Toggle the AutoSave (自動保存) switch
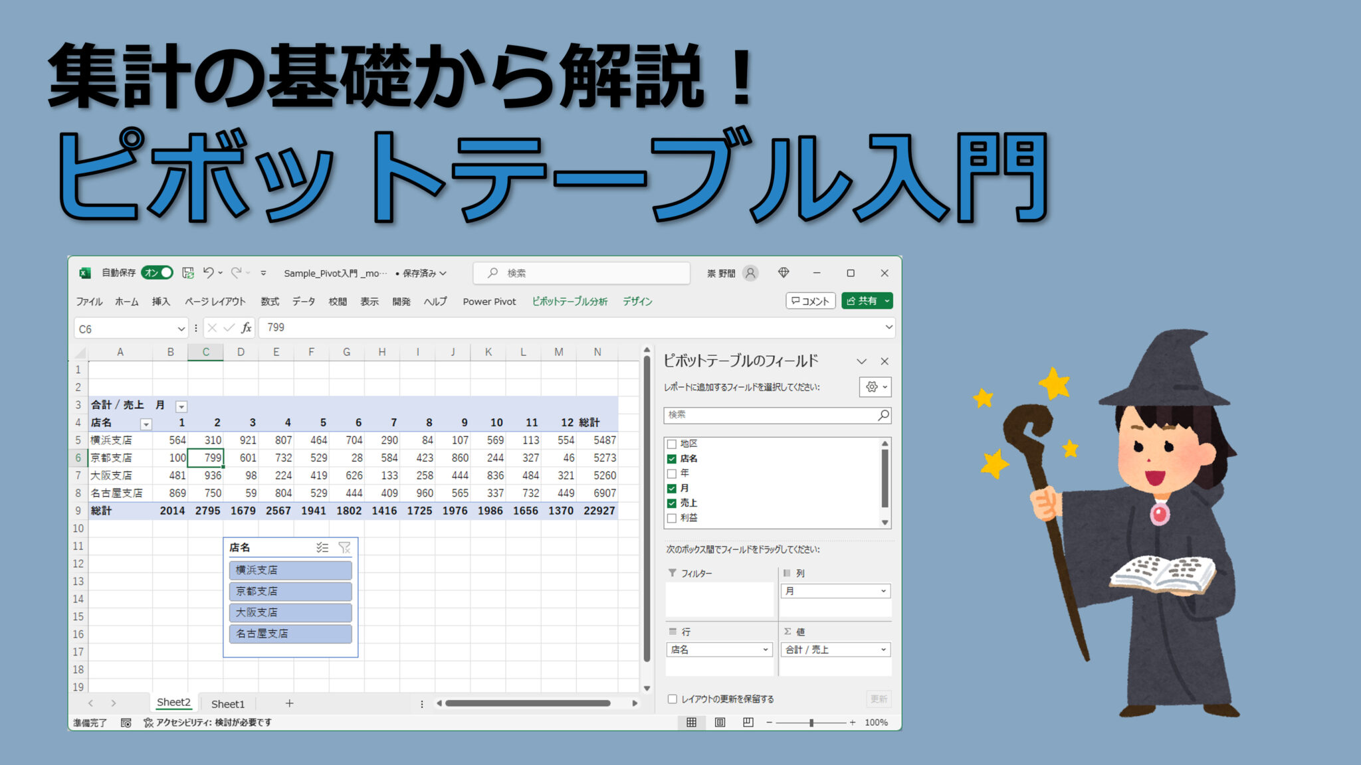This screenshot has height=765, width=1361. [x=157, y=273]
